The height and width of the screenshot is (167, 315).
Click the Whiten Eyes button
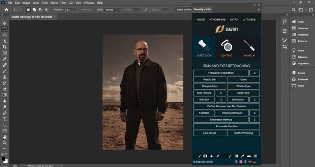(x=243, y=86)
